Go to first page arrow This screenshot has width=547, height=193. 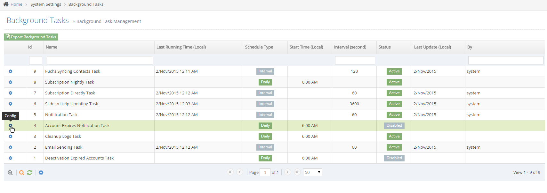click(x=230, y=172)
